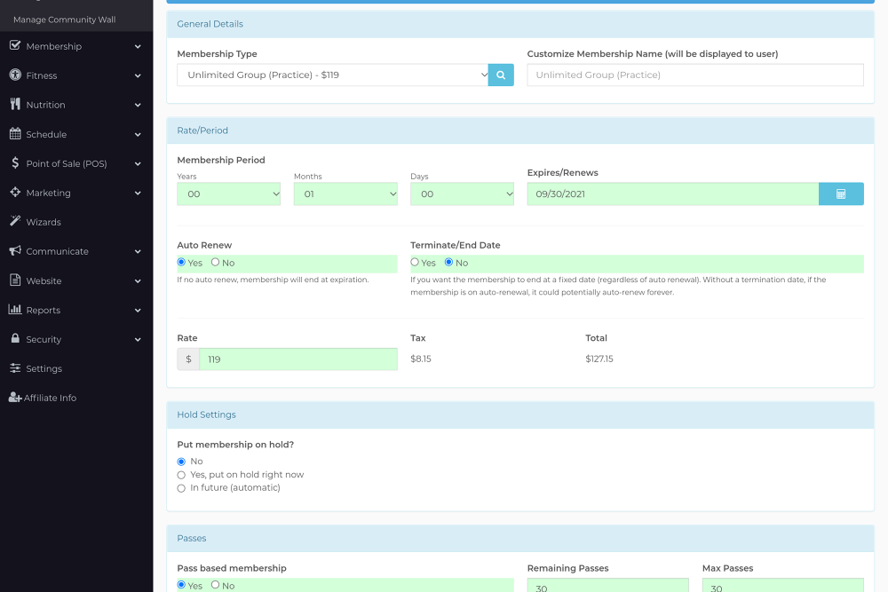
Task: Click the Passes section header
Action: coord(520,538)
